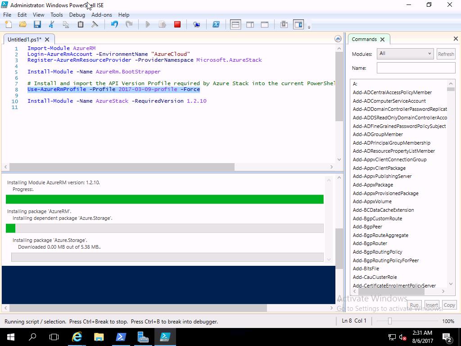Open taskbar search magnifier

(32, 337)
